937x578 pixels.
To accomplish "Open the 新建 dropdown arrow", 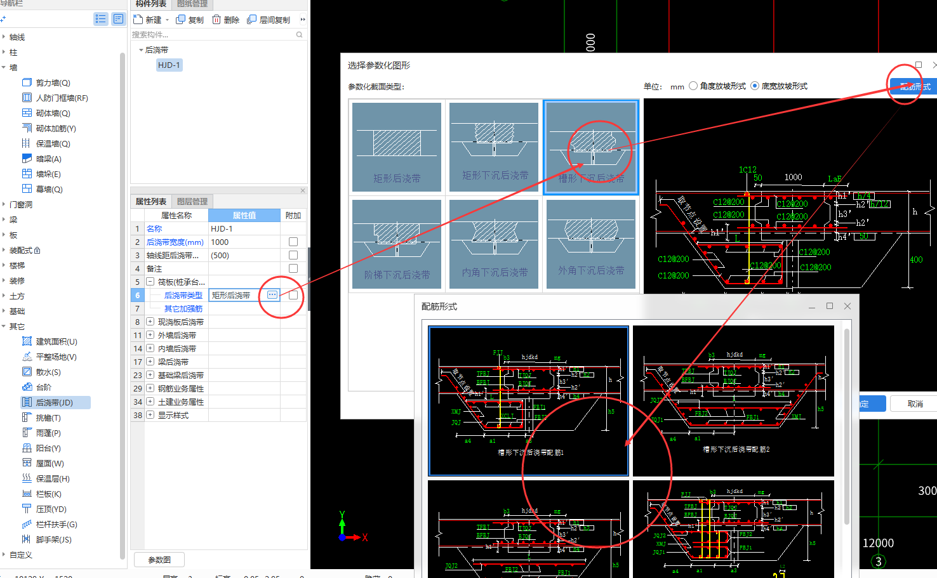I will [x=168, y=20].
